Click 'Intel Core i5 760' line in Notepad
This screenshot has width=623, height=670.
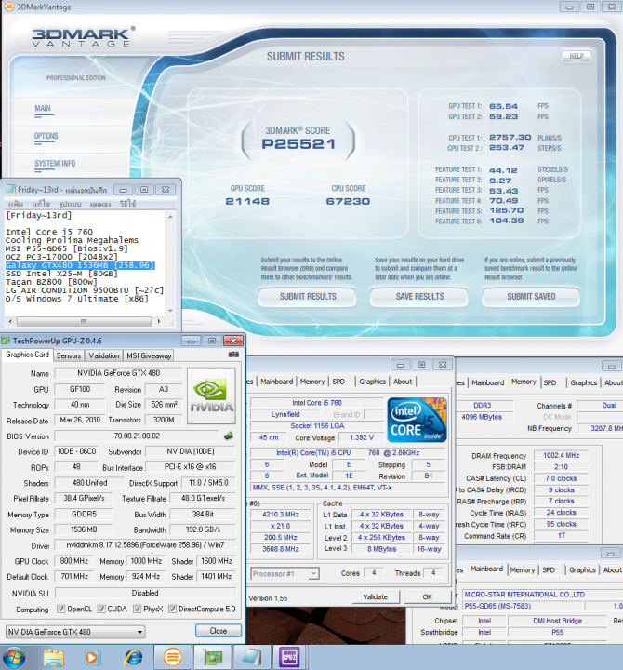coord(49,232)
